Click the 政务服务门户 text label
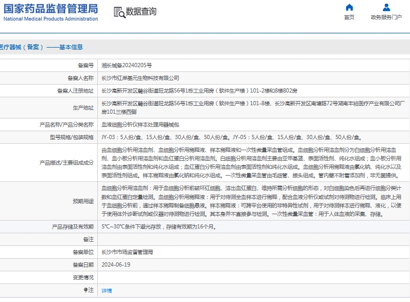 tap(386, 17)
